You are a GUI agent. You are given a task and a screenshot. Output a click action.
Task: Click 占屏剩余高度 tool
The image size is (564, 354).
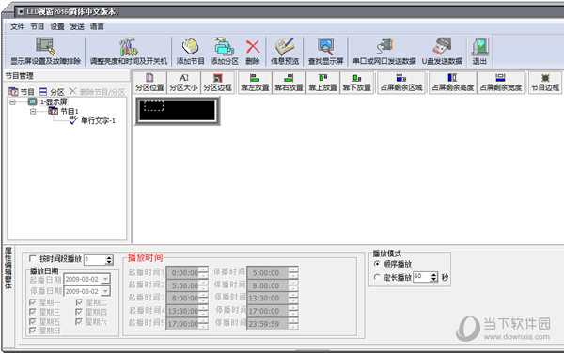453,83
